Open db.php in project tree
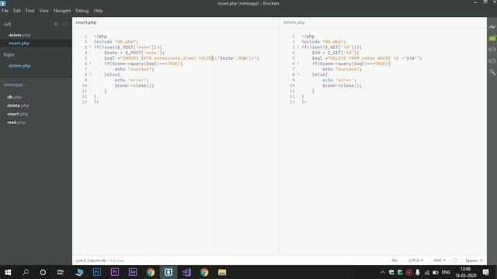497x279 pixels. [x=14, y=97]
